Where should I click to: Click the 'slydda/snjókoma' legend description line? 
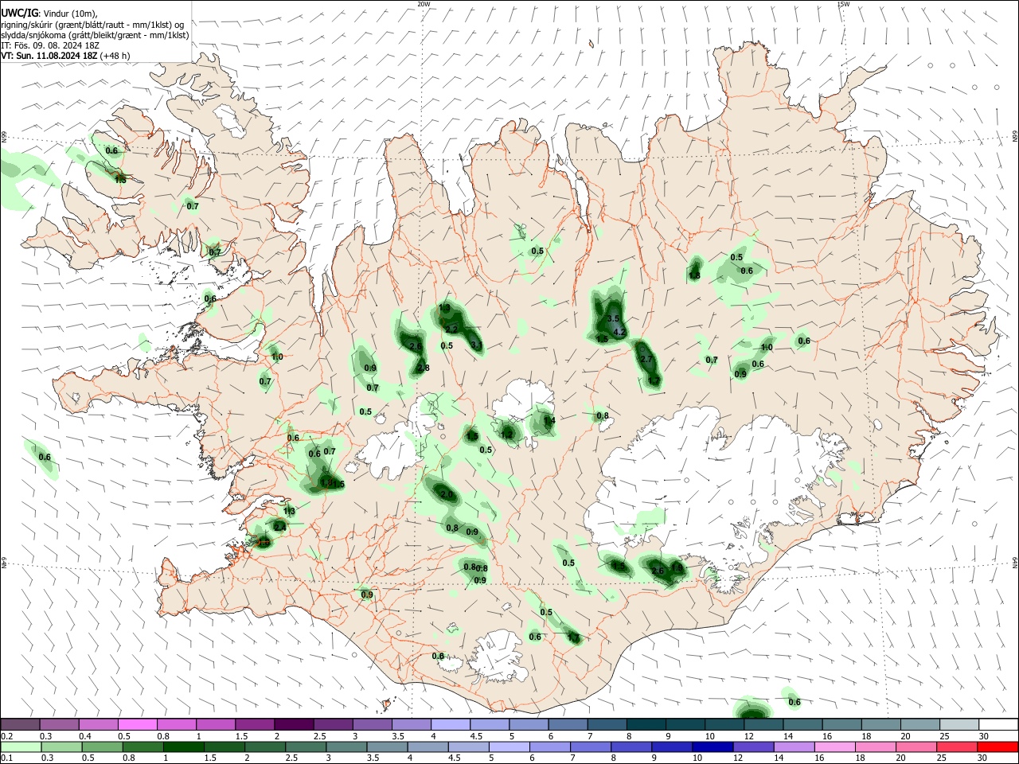coord(95,35)
